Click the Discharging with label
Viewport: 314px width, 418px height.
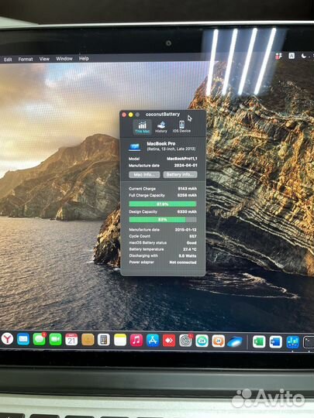(x=143, y=256)
